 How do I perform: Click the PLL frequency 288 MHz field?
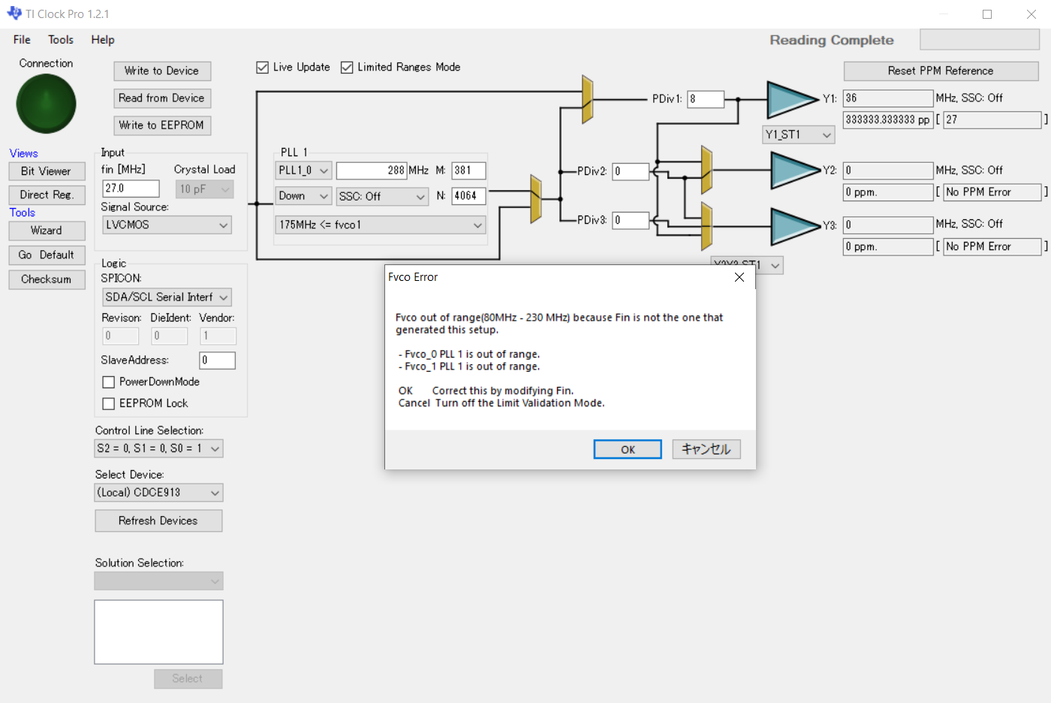pyautogui.click(x=372, y=171)
